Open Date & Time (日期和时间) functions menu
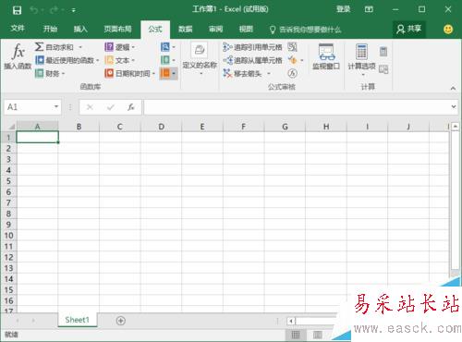Image resolution: width=462 pixels, height=342 pixels. [x=129, y=73]
